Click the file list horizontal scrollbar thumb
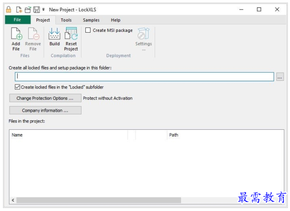This screenshot has width=290, height=211. tap(99, 200)
